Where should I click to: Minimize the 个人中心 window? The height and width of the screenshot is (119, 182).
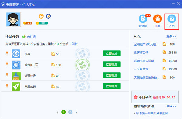pos(173,4)
